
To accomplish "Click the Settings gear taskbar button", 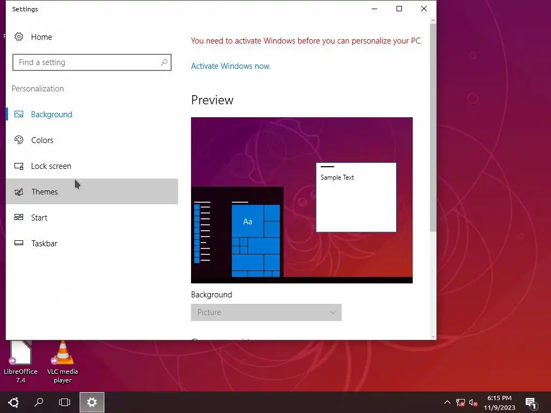I will point(91,402).
